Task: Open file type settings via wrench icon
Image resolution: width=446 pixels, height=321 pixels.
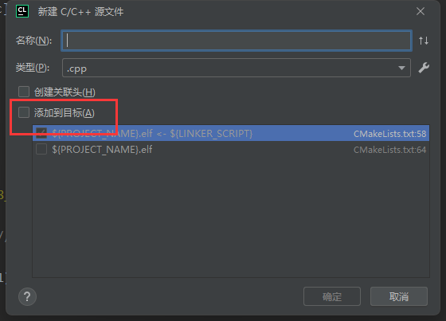Action: click(x=424, y=68)
